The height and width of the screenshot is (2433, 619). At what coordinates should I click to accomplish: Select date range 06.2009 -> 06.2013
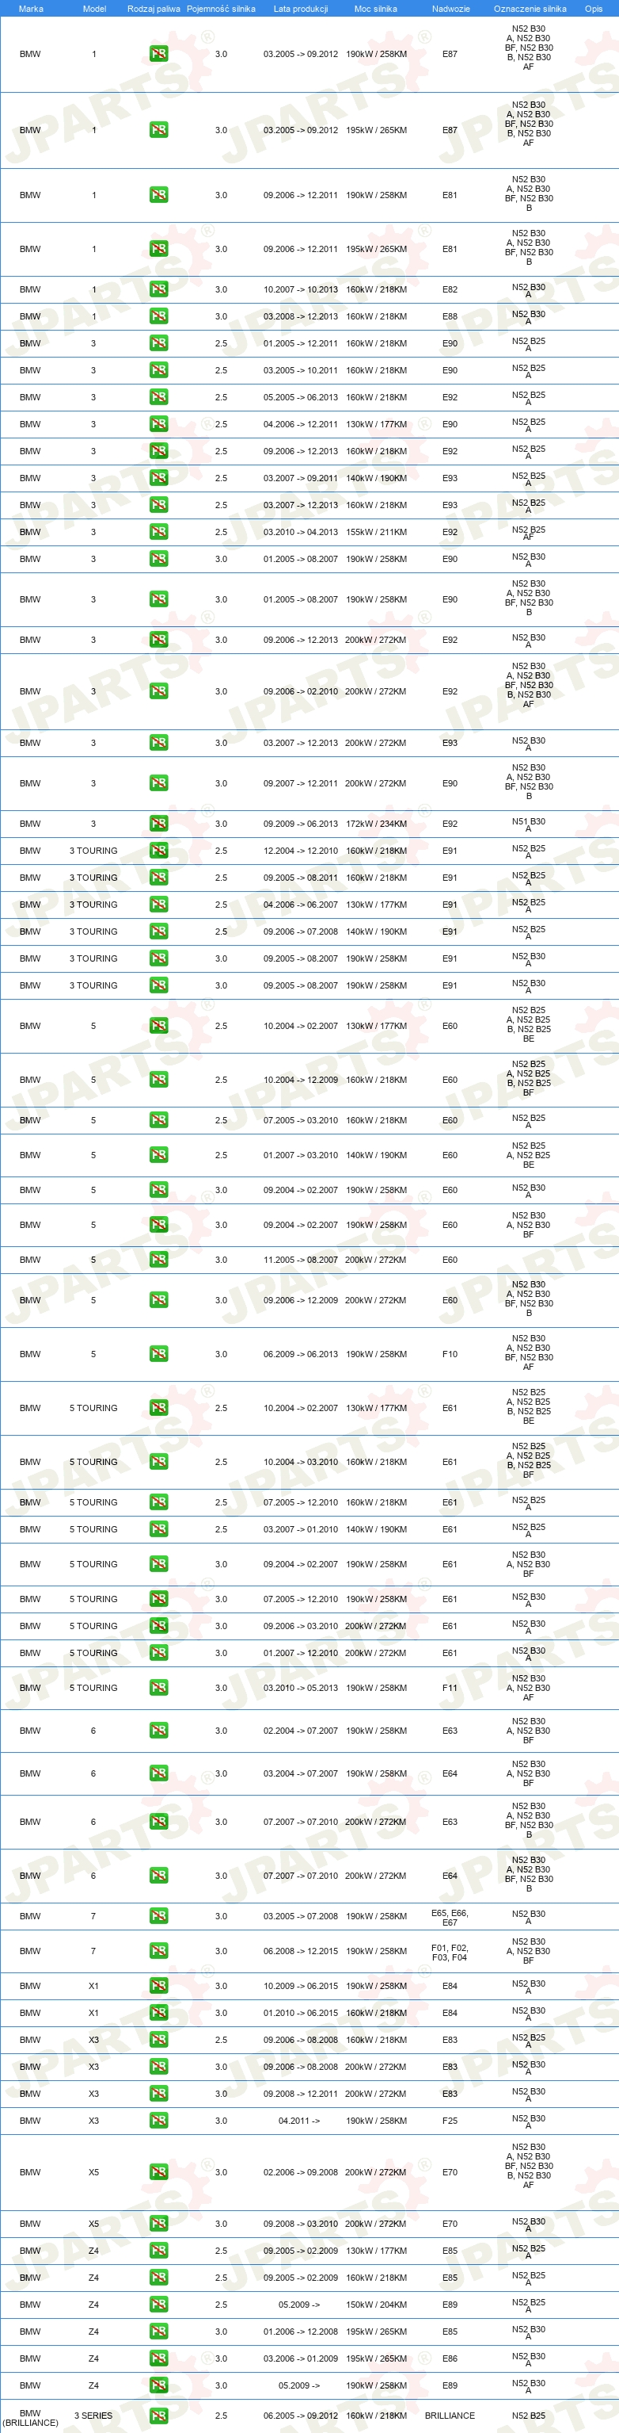point(300,1354)
